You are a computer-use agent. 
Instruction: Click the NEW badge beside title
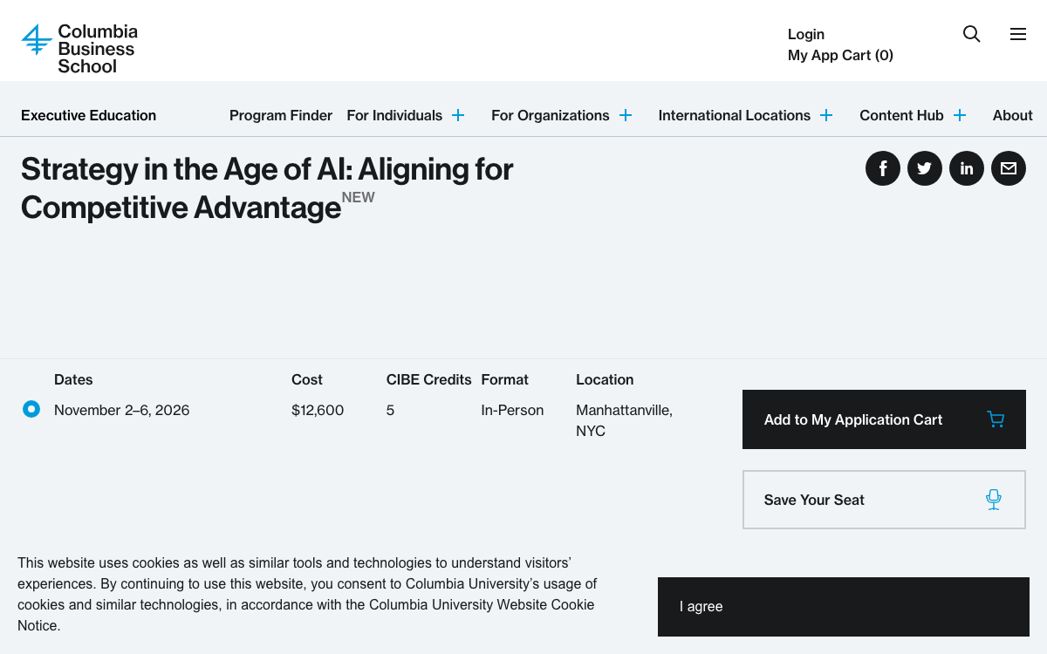[359, 197]
